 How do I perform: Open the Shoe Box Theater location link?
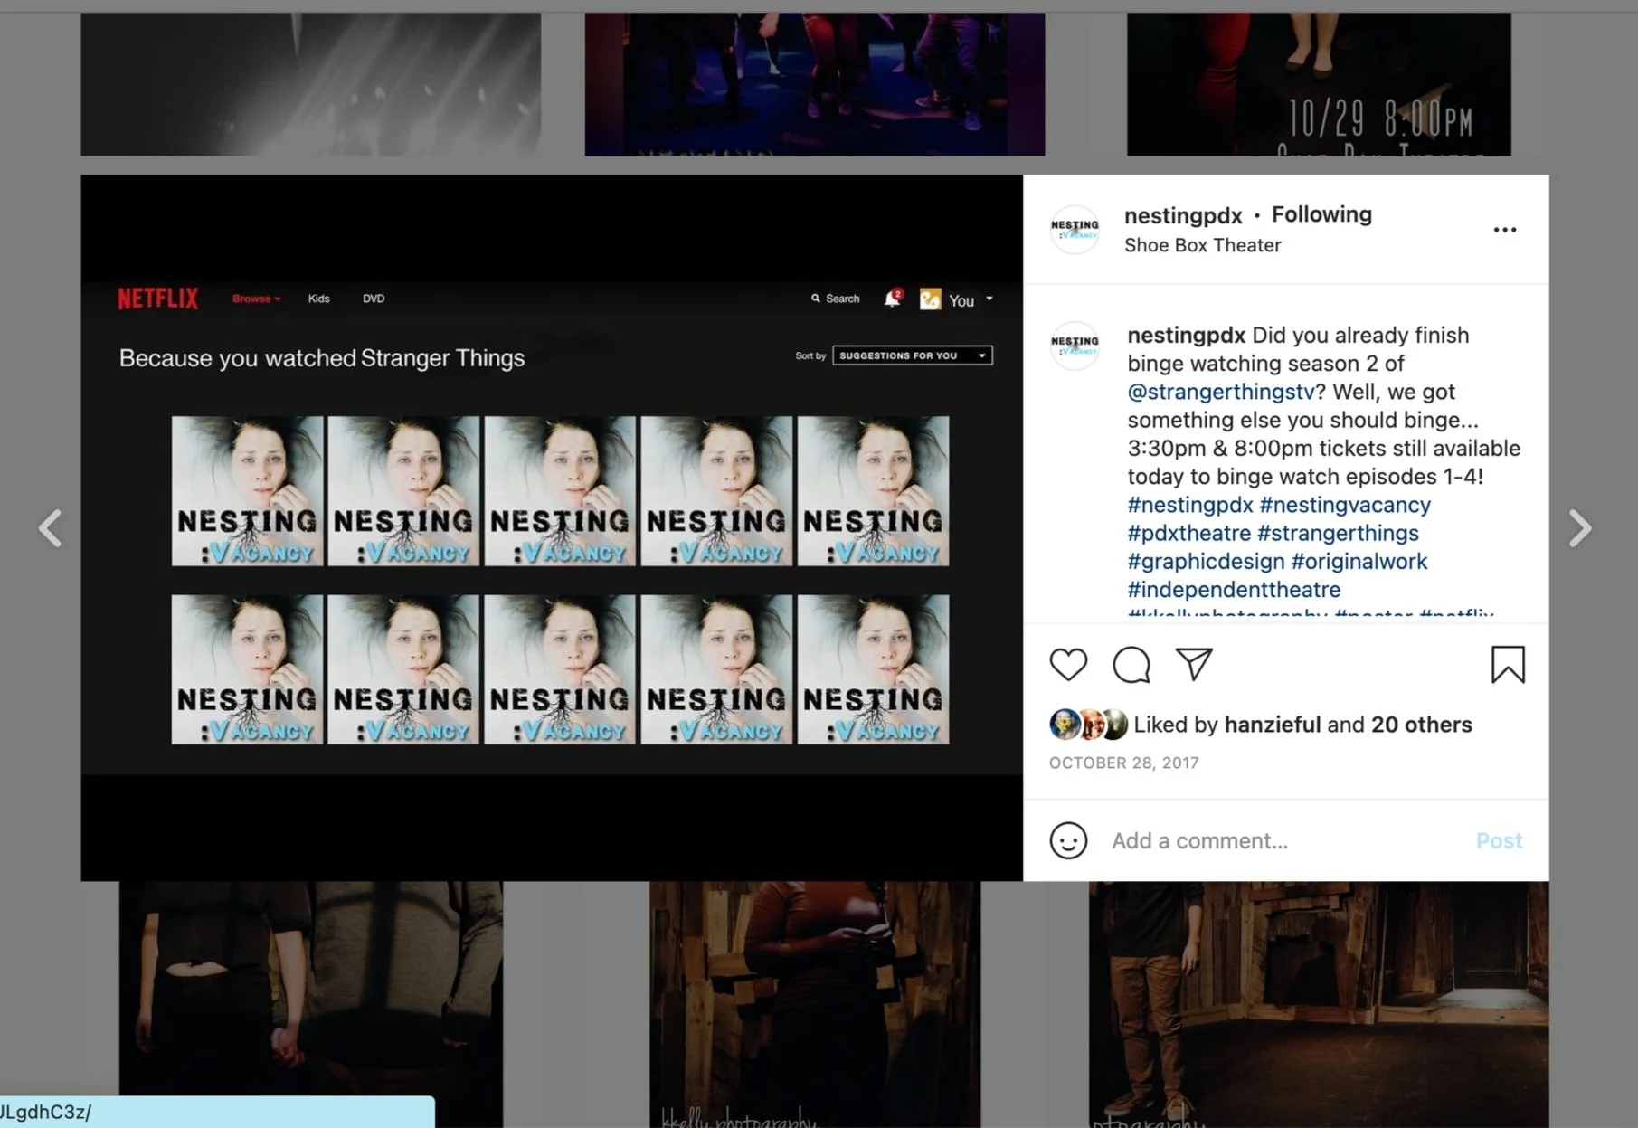pos(1202,245)
